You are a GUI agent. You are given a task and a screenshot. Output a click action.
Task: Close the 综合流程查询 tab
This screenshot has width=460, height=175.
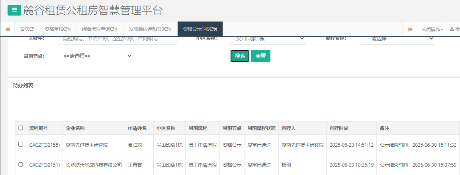116,29
